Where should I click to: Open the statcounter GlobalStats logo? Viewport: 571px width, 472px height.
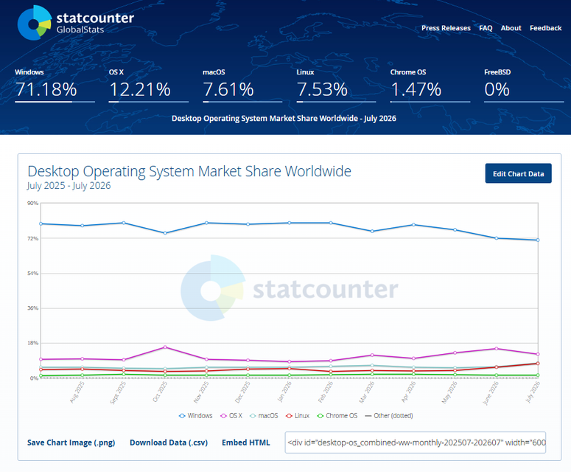tap(76, 23)
